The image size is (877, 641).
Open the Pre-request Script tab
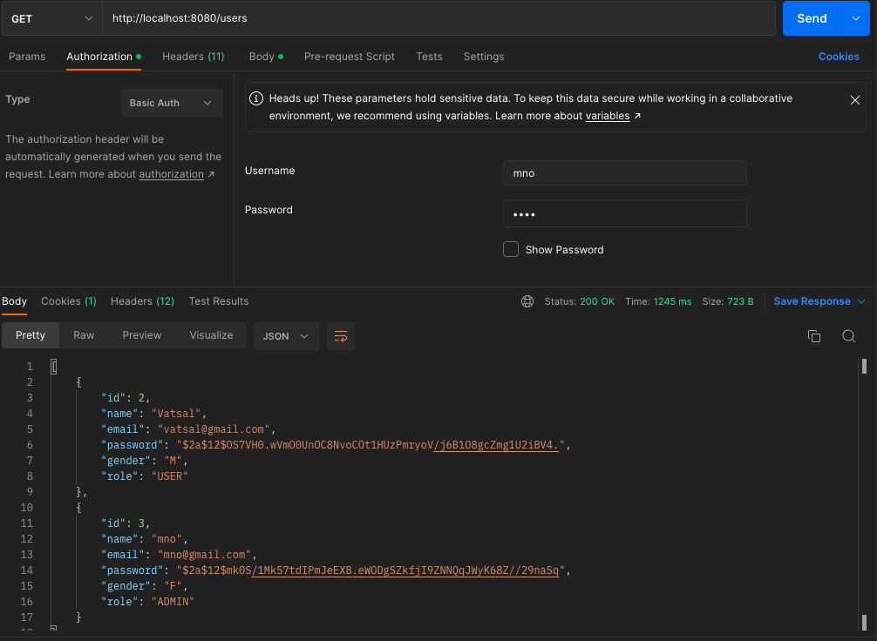click(349, 56)
